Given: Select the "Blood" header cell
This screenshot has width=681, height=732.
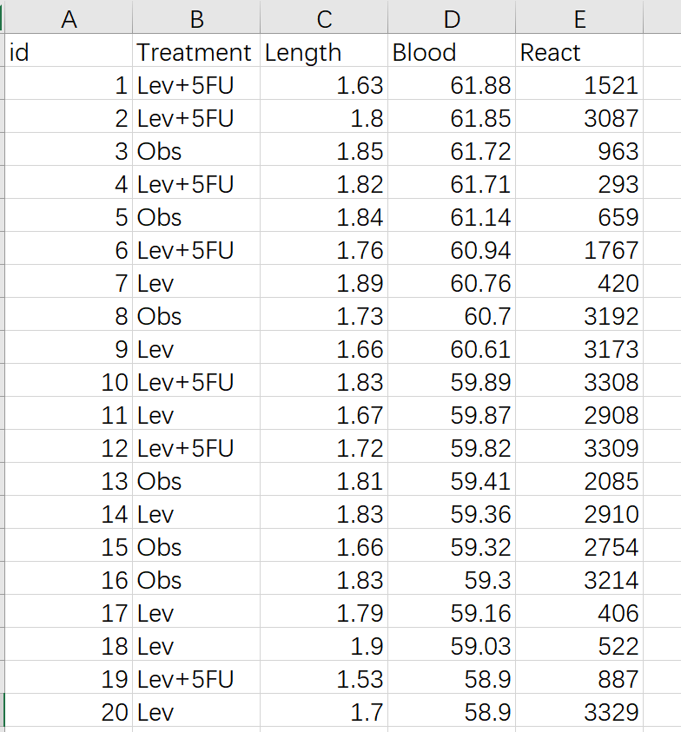Looking at the screenshot, I should tap(452, 52).
